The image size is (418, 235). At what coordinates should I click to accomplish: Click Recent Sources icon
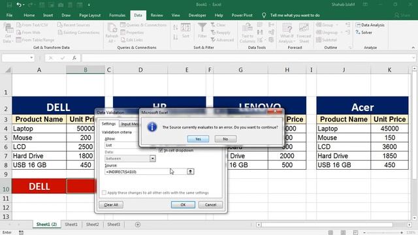[x=60, y=25]
